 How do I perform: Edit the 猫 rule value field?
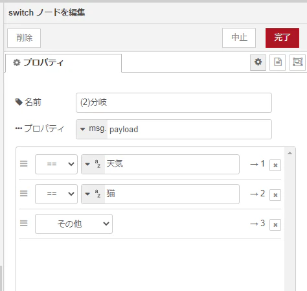click(172, 194)
